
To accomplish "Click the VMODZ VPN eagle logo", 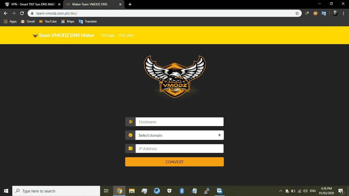I will point(175,76).
